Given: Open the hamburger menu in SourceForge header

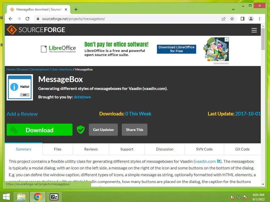Looking at the screenshot, I should [254, 30].
